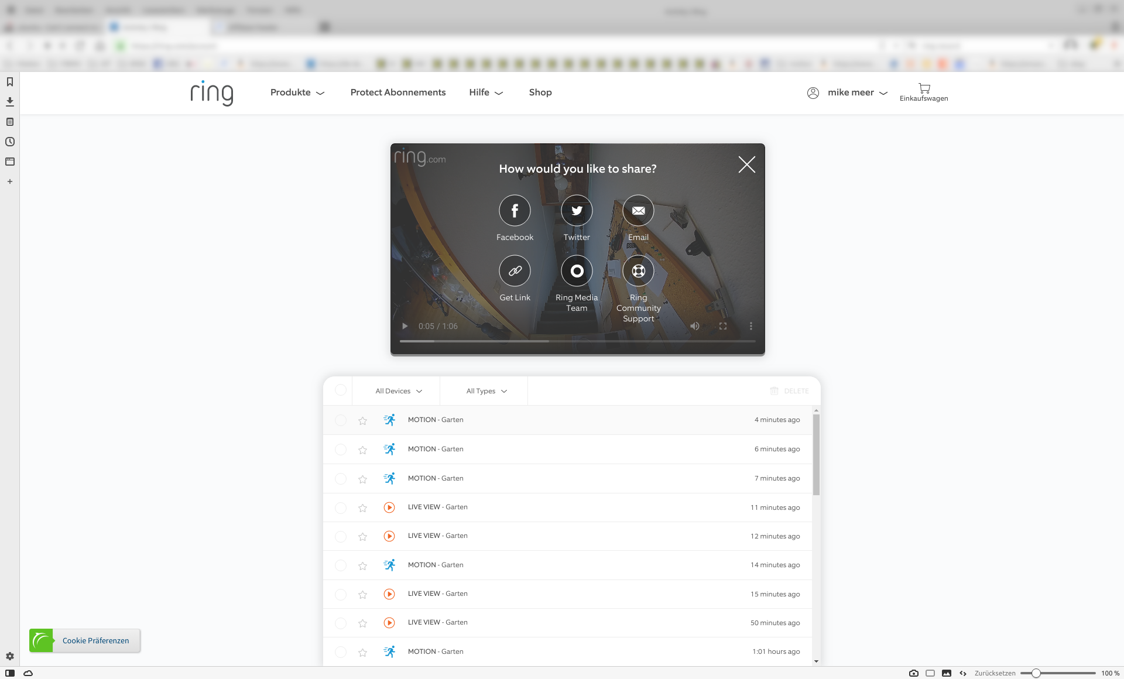Image resolution: width=1124 pixels, height=679 pixels.
Task: Expand the mike meer account menu
Action: pyautogui.click(x=858, y=92)
